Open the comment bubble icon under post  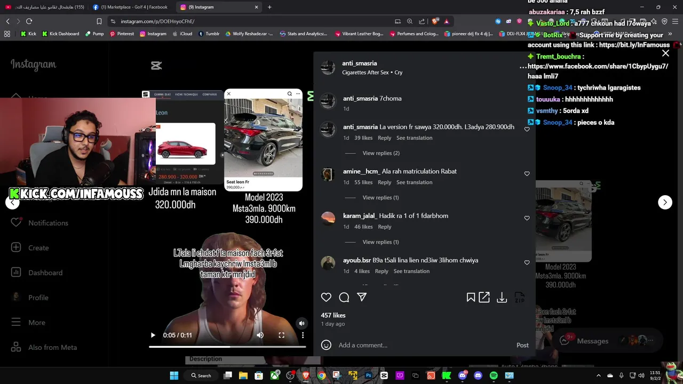coord(344,297)
